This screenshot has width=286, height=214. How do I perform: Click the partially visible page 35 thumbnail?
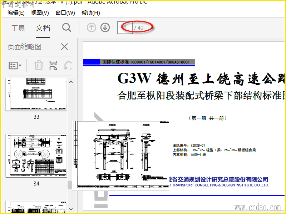(x=36, y=207)
